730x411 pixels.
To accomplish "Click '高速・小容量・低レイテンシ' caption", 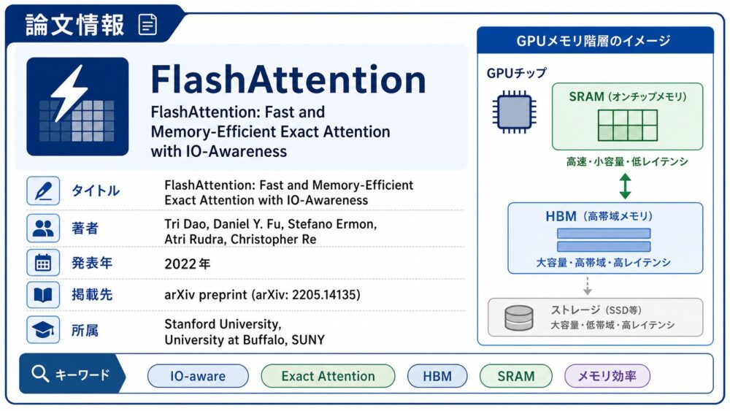I will coord(627,162).
